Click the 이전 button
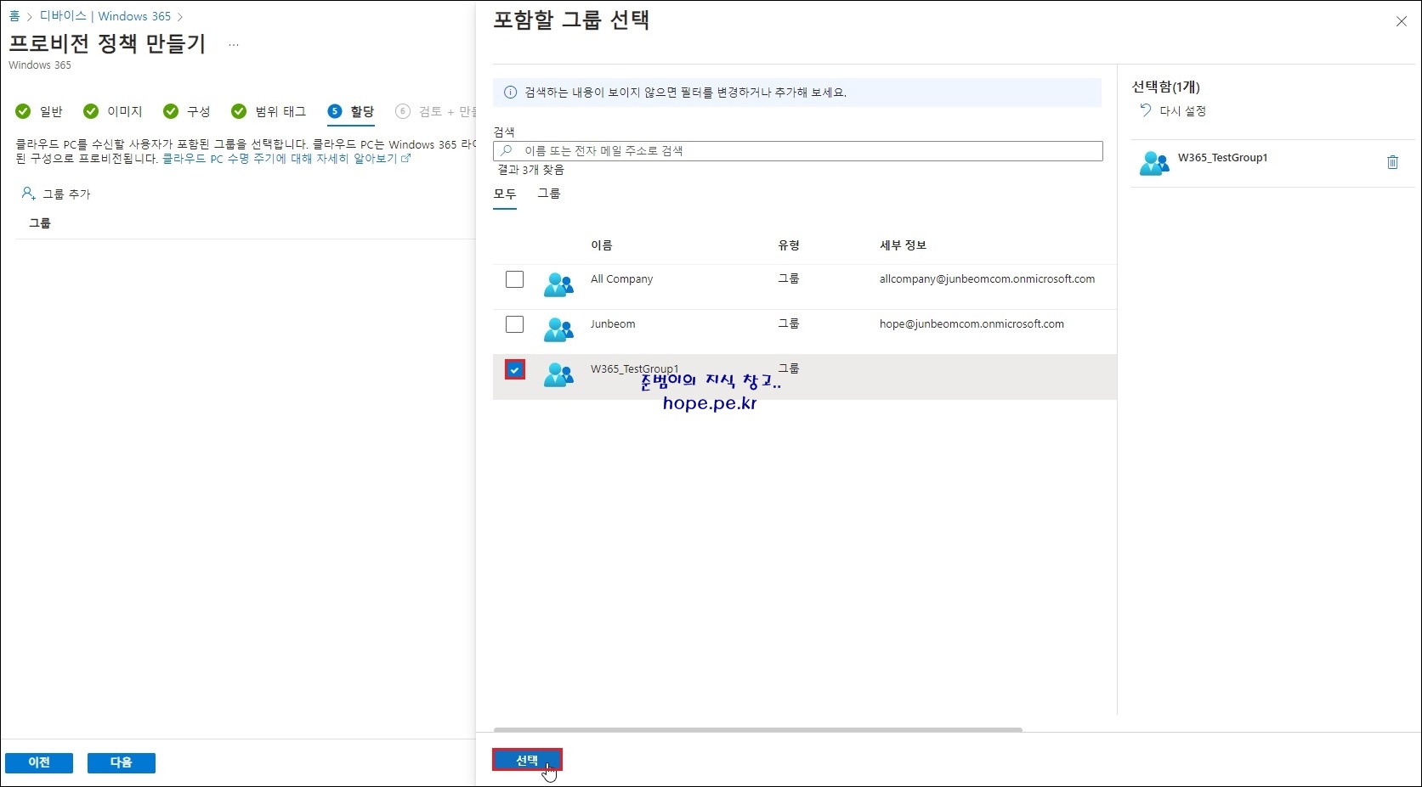 click(39, 762)
